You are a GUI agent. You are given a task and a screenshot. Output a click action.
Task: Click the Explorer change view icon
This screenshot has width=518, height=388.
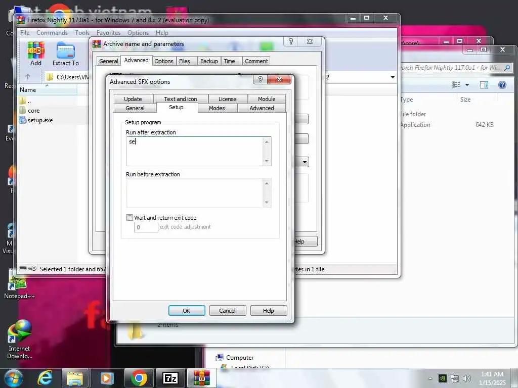pyautogui.click(x=456, y=85)
